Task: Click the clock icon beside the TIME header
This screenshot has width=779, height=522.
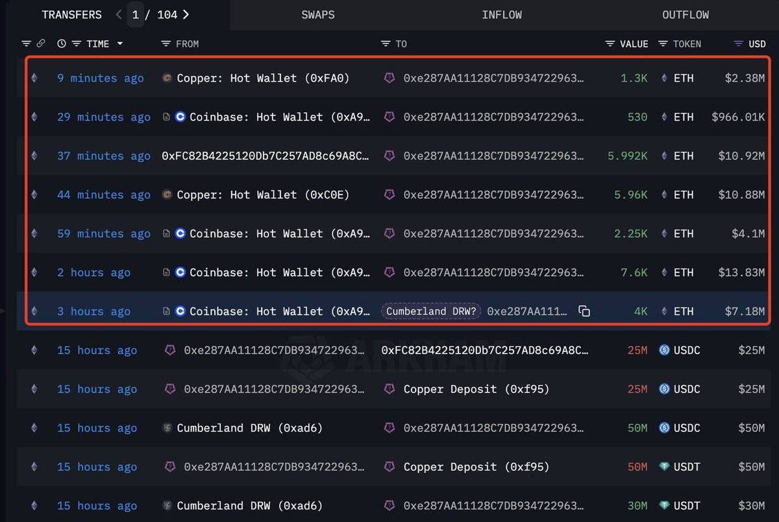Action: coord(62,43)
